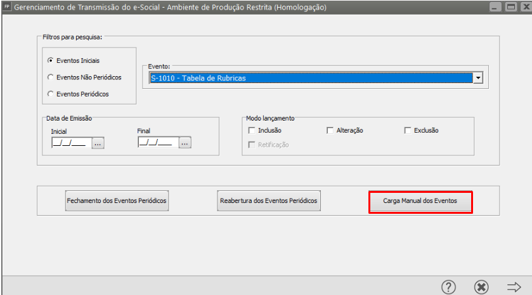Click the Final date input field
Viewport: 532px width, 295px height.
[157, 143]
